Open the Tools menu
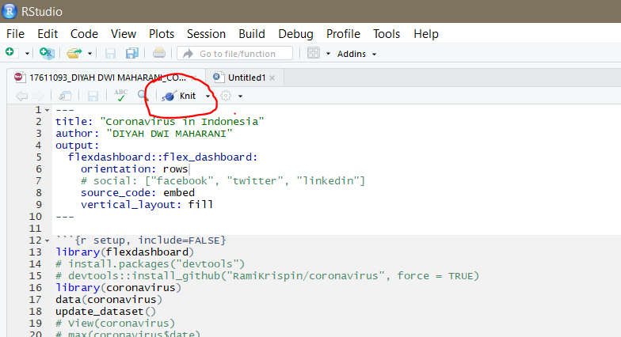The height and width of the screenshot is (337, 621). pos(387,34)
